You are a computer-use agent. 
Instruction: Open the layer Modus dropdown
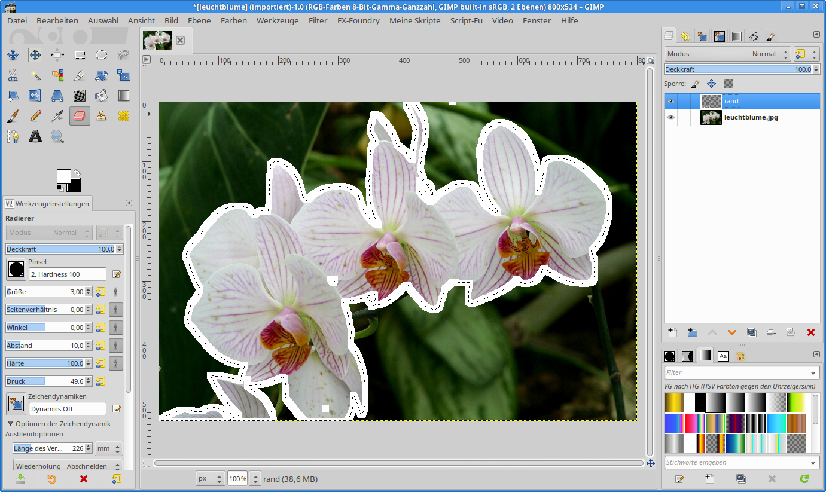tap(727, 54)
